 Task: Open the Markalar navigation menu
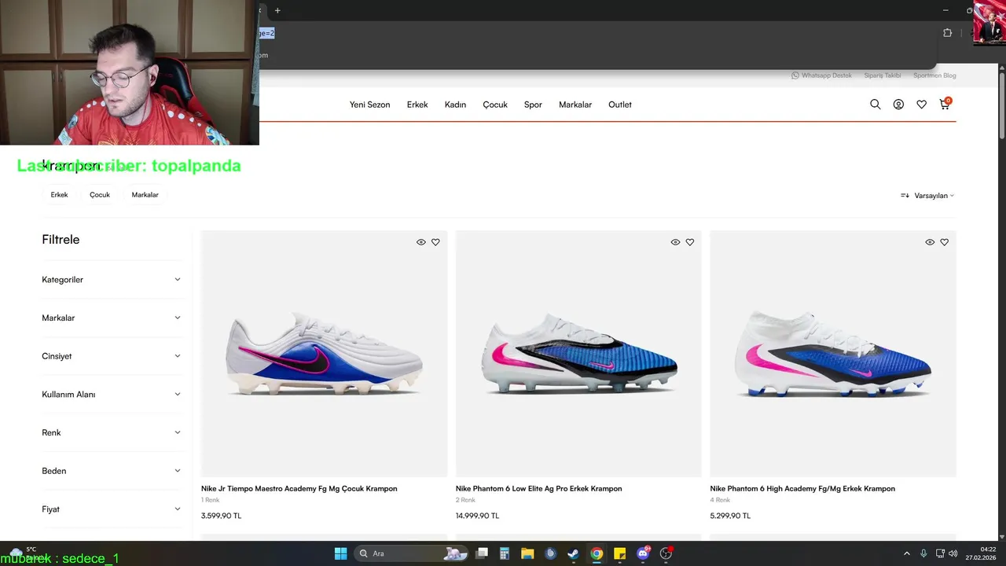(x=575, y=105)
